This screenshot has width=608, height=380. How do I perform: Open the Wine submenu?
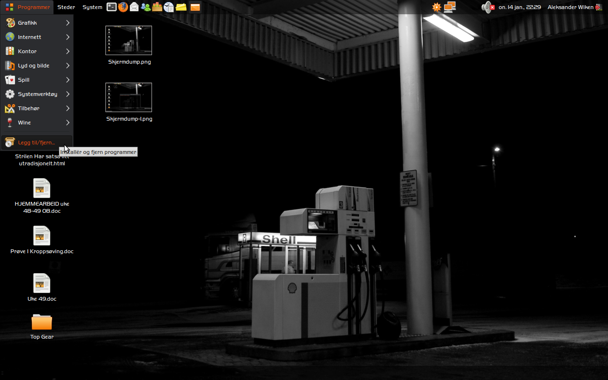pos(37,123)
